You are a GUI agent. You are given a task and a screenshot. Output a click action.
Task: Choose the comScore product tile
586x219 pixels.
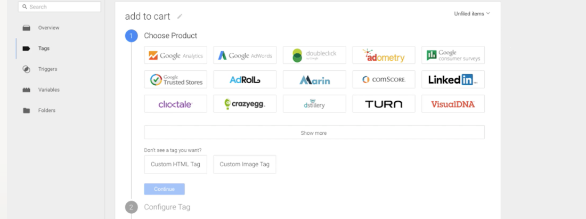[x=384, y=79]
